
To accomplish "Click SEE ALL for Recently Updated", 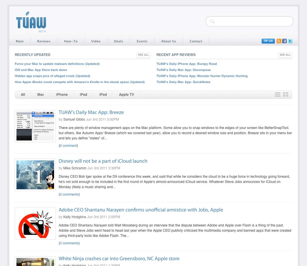I will coord(143,55).
